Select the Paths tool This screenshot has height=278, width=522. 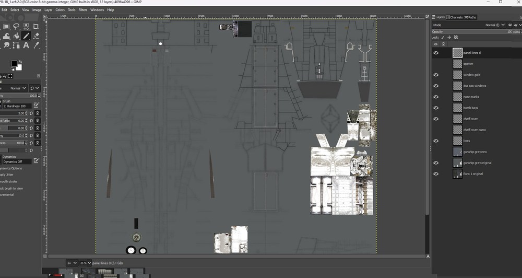coord(16,45)
